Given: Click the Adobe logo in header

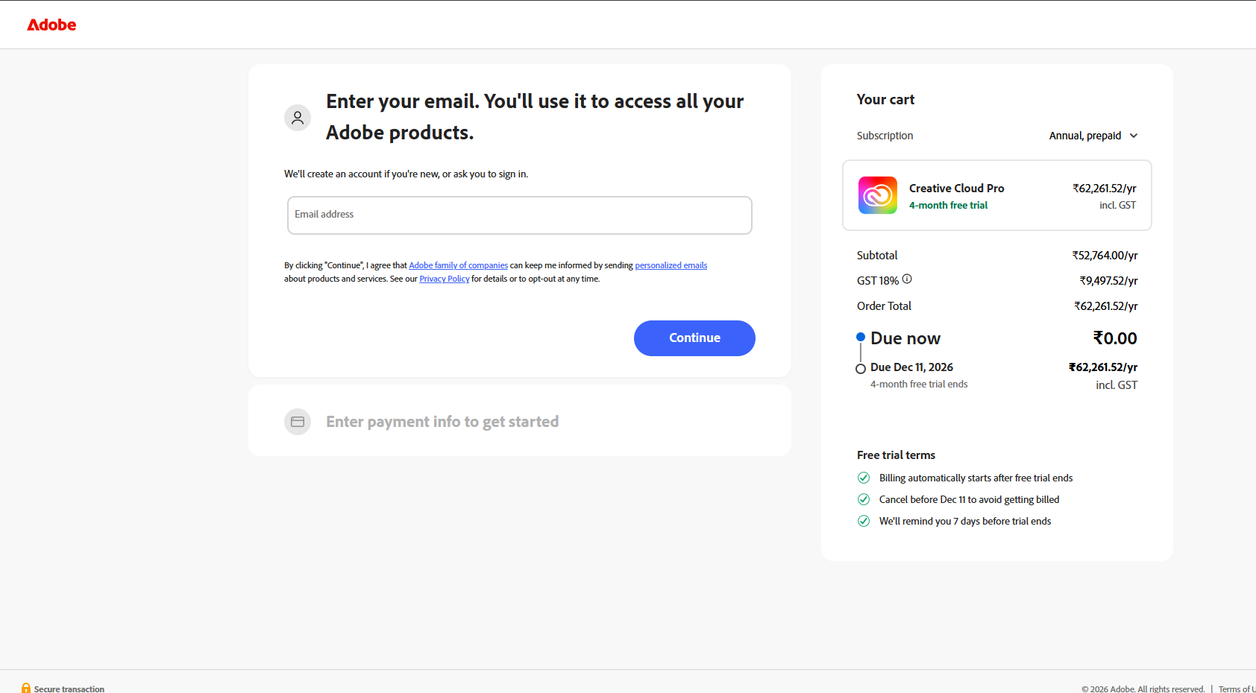Looking at the screenshot, I should pos(51,25).
